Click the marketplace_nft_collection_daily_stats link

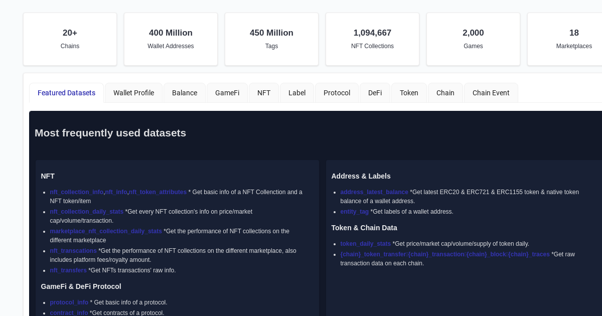[106, 231]
